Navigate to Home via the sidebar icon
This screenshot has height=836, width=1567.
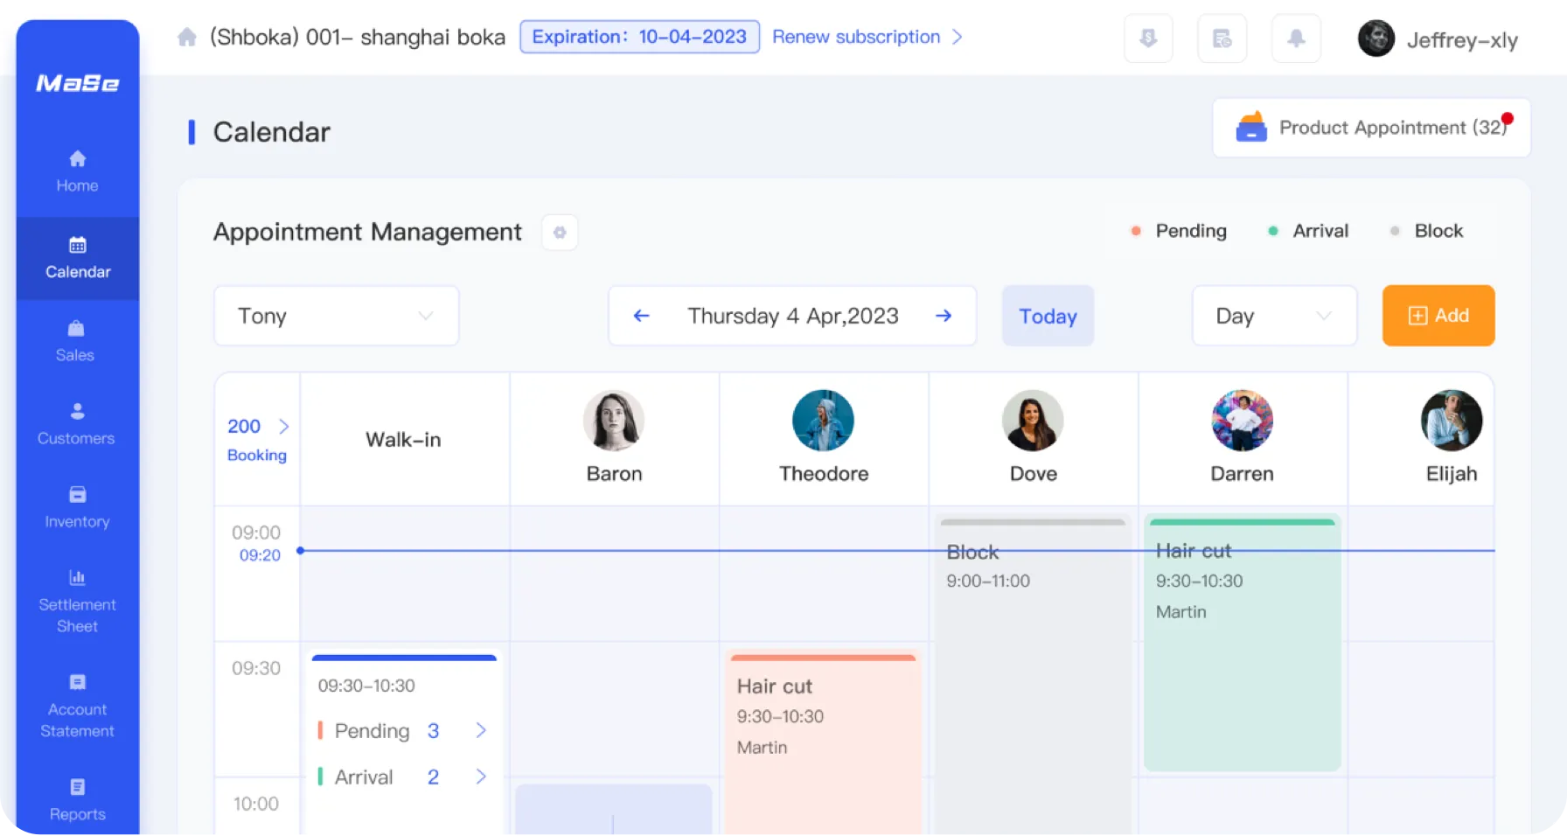pyautogui.click(x=77, y=171)
